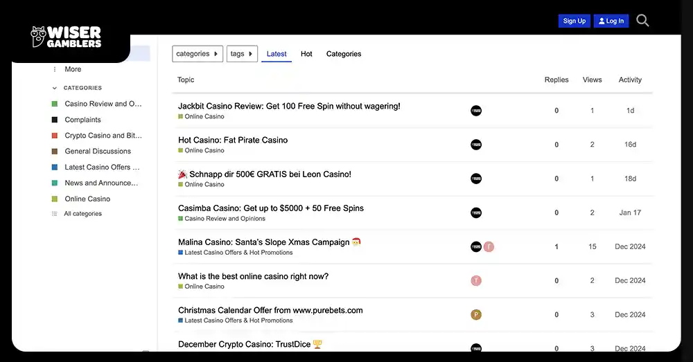Switch to the Categories tab
The image size is (693, 362).
pyautogui.click(x=344, y=54)
